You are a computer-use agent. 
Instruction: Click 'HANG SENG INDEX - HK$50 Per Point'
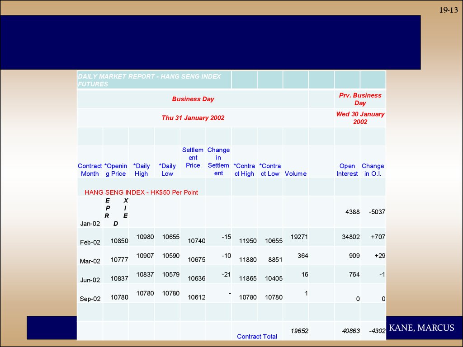(x=141, y=192)
